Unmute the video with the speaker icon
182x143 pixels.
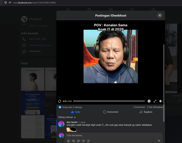coord(161,101)
